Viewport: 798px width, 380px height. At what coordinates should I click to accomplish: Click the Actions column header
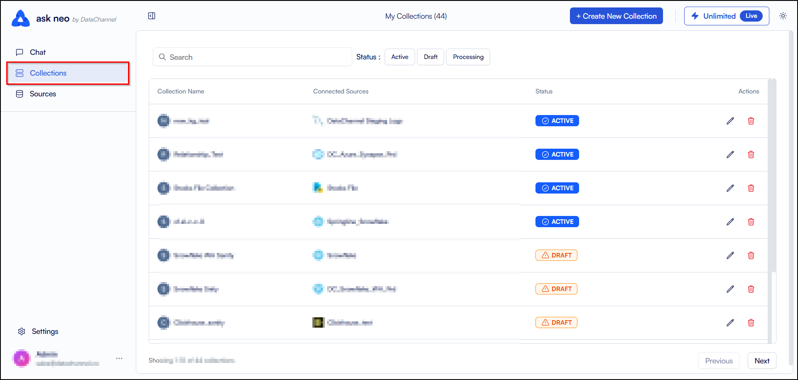[749, 91]
